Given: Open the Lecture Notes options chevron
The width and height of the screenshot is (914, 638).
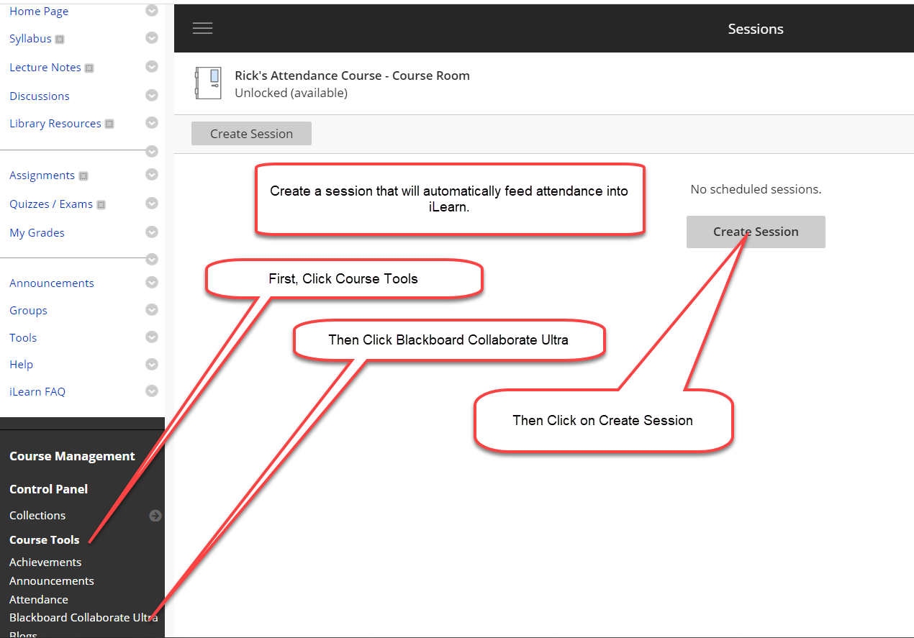Looking at the screenshot, I should point(151,67).
